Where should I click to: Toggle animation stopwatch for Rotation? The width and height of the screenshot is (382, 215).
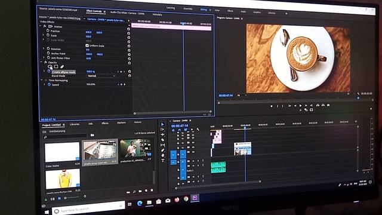[x=48, y=49]
